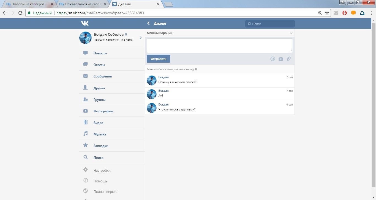Click the message text area
This screenshot has width=376, height=200.
click(219, 46)
